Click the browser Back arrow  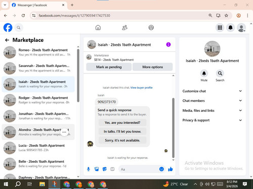coord(6,16)
